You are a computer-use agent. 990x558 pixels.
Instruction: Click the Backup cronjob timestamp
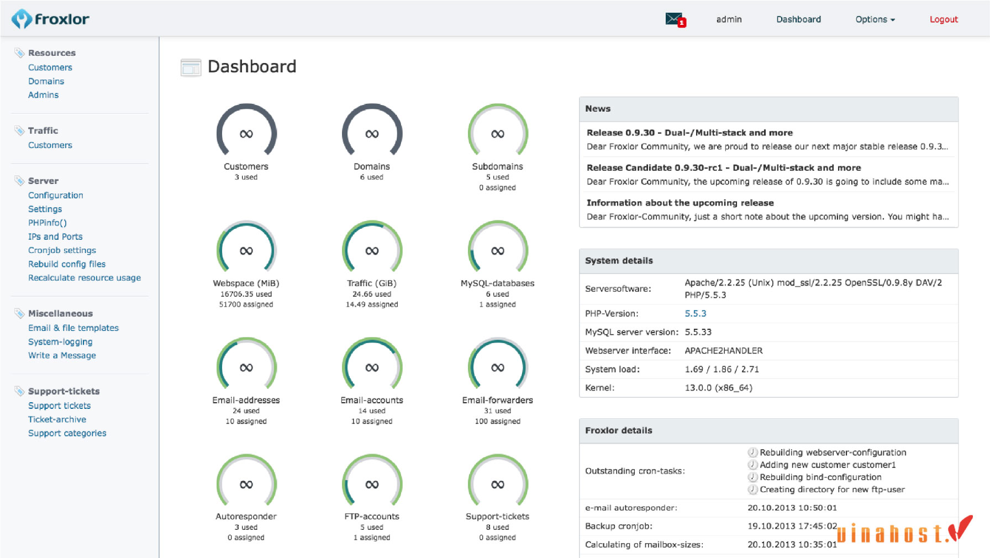[x=792, y=526]
